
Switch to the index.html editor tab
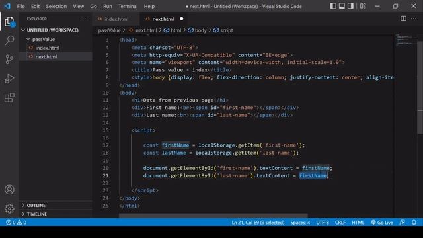pyautogui.click(x=116, y=19)
